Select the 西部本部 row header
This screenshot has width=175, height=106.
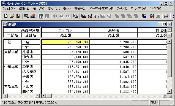click(12, 89)
